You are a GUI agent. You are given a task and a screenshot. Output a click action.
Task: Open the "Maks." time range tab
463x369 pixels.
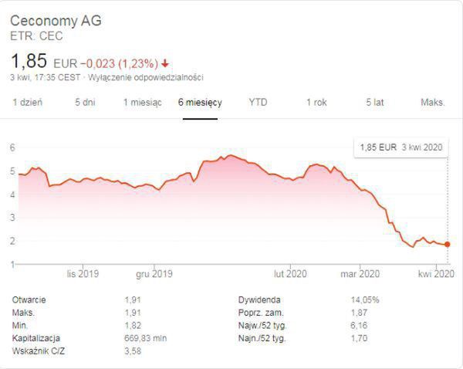click(433, 103)
